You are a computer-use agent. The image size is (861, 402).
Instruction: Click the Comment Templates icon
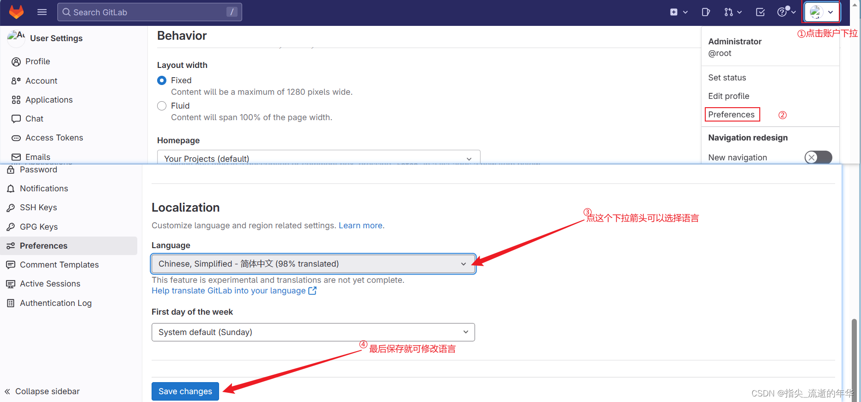pyautogui.click(x=11, y=265)
